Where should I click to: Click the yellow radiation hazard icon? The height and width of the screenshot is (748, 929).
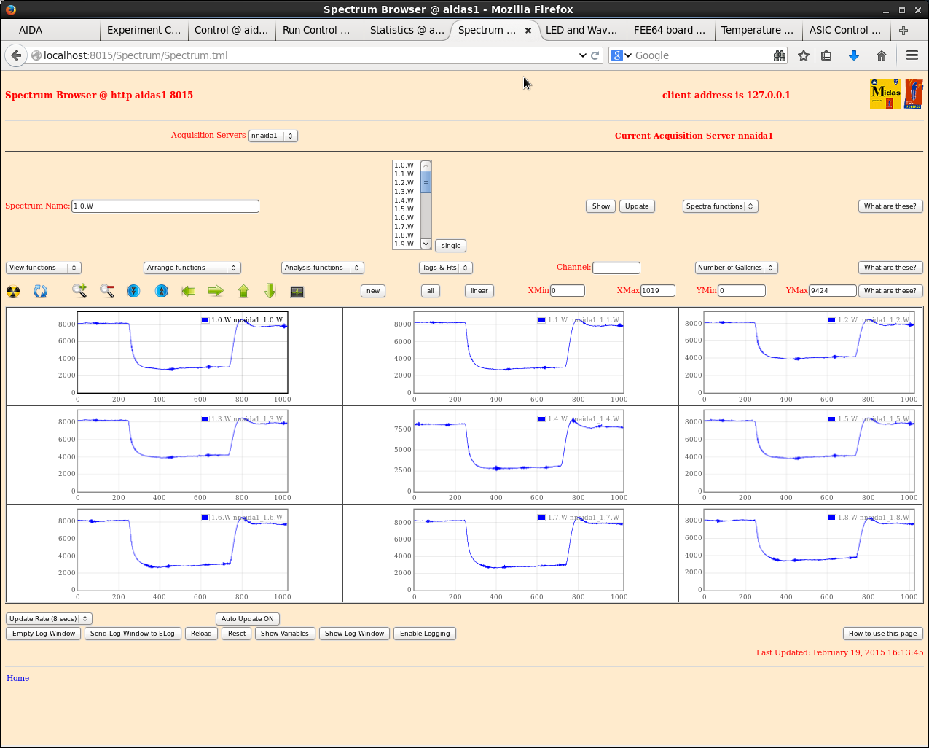click(13, 292)
